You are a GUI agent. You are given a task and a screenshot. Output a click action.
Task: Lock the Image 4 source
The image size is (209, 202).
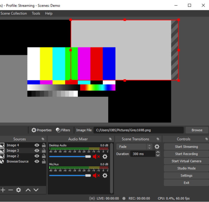coord(44,145)
